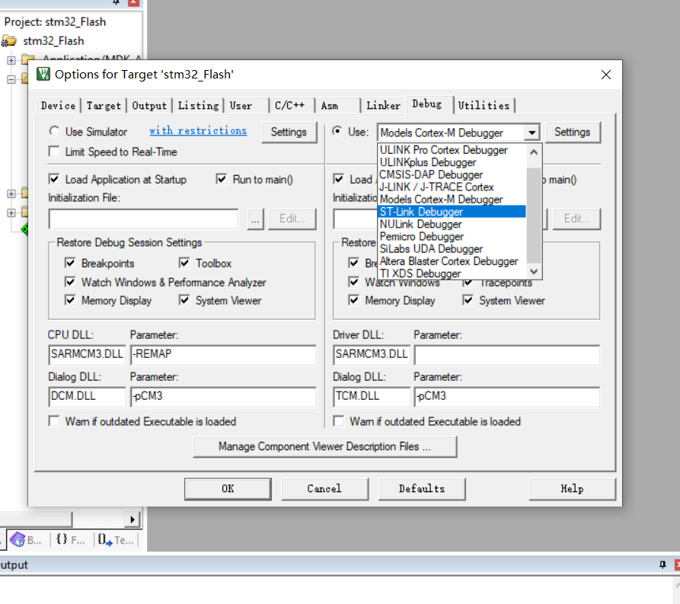The image size is (680, 604).
Task: Select Models Cortex-M Debugger list entry
Action: pos(452,200)
